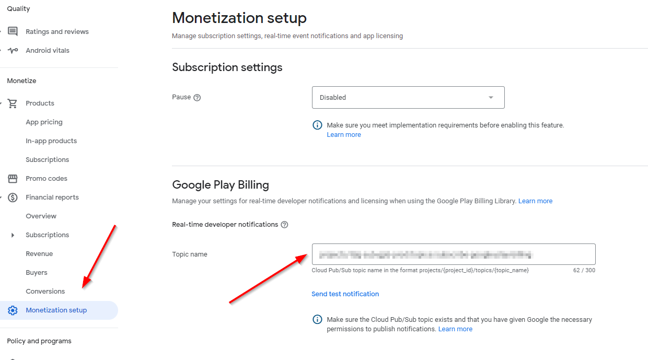Open Financial reports section
The image size is (648, 360).
(52, 198)
